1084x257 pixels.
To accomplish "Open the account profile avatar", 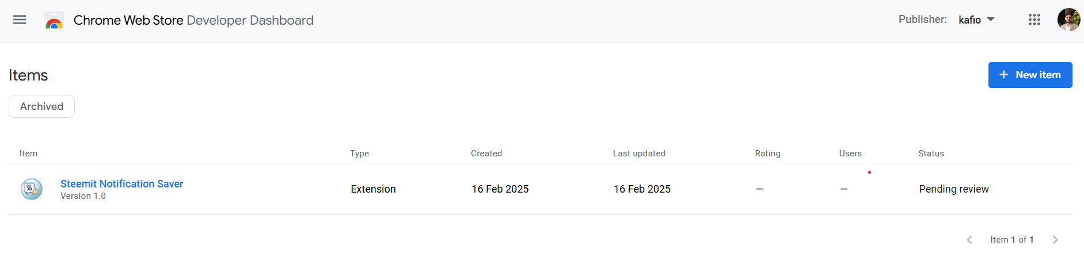I will coord(1068,20).
